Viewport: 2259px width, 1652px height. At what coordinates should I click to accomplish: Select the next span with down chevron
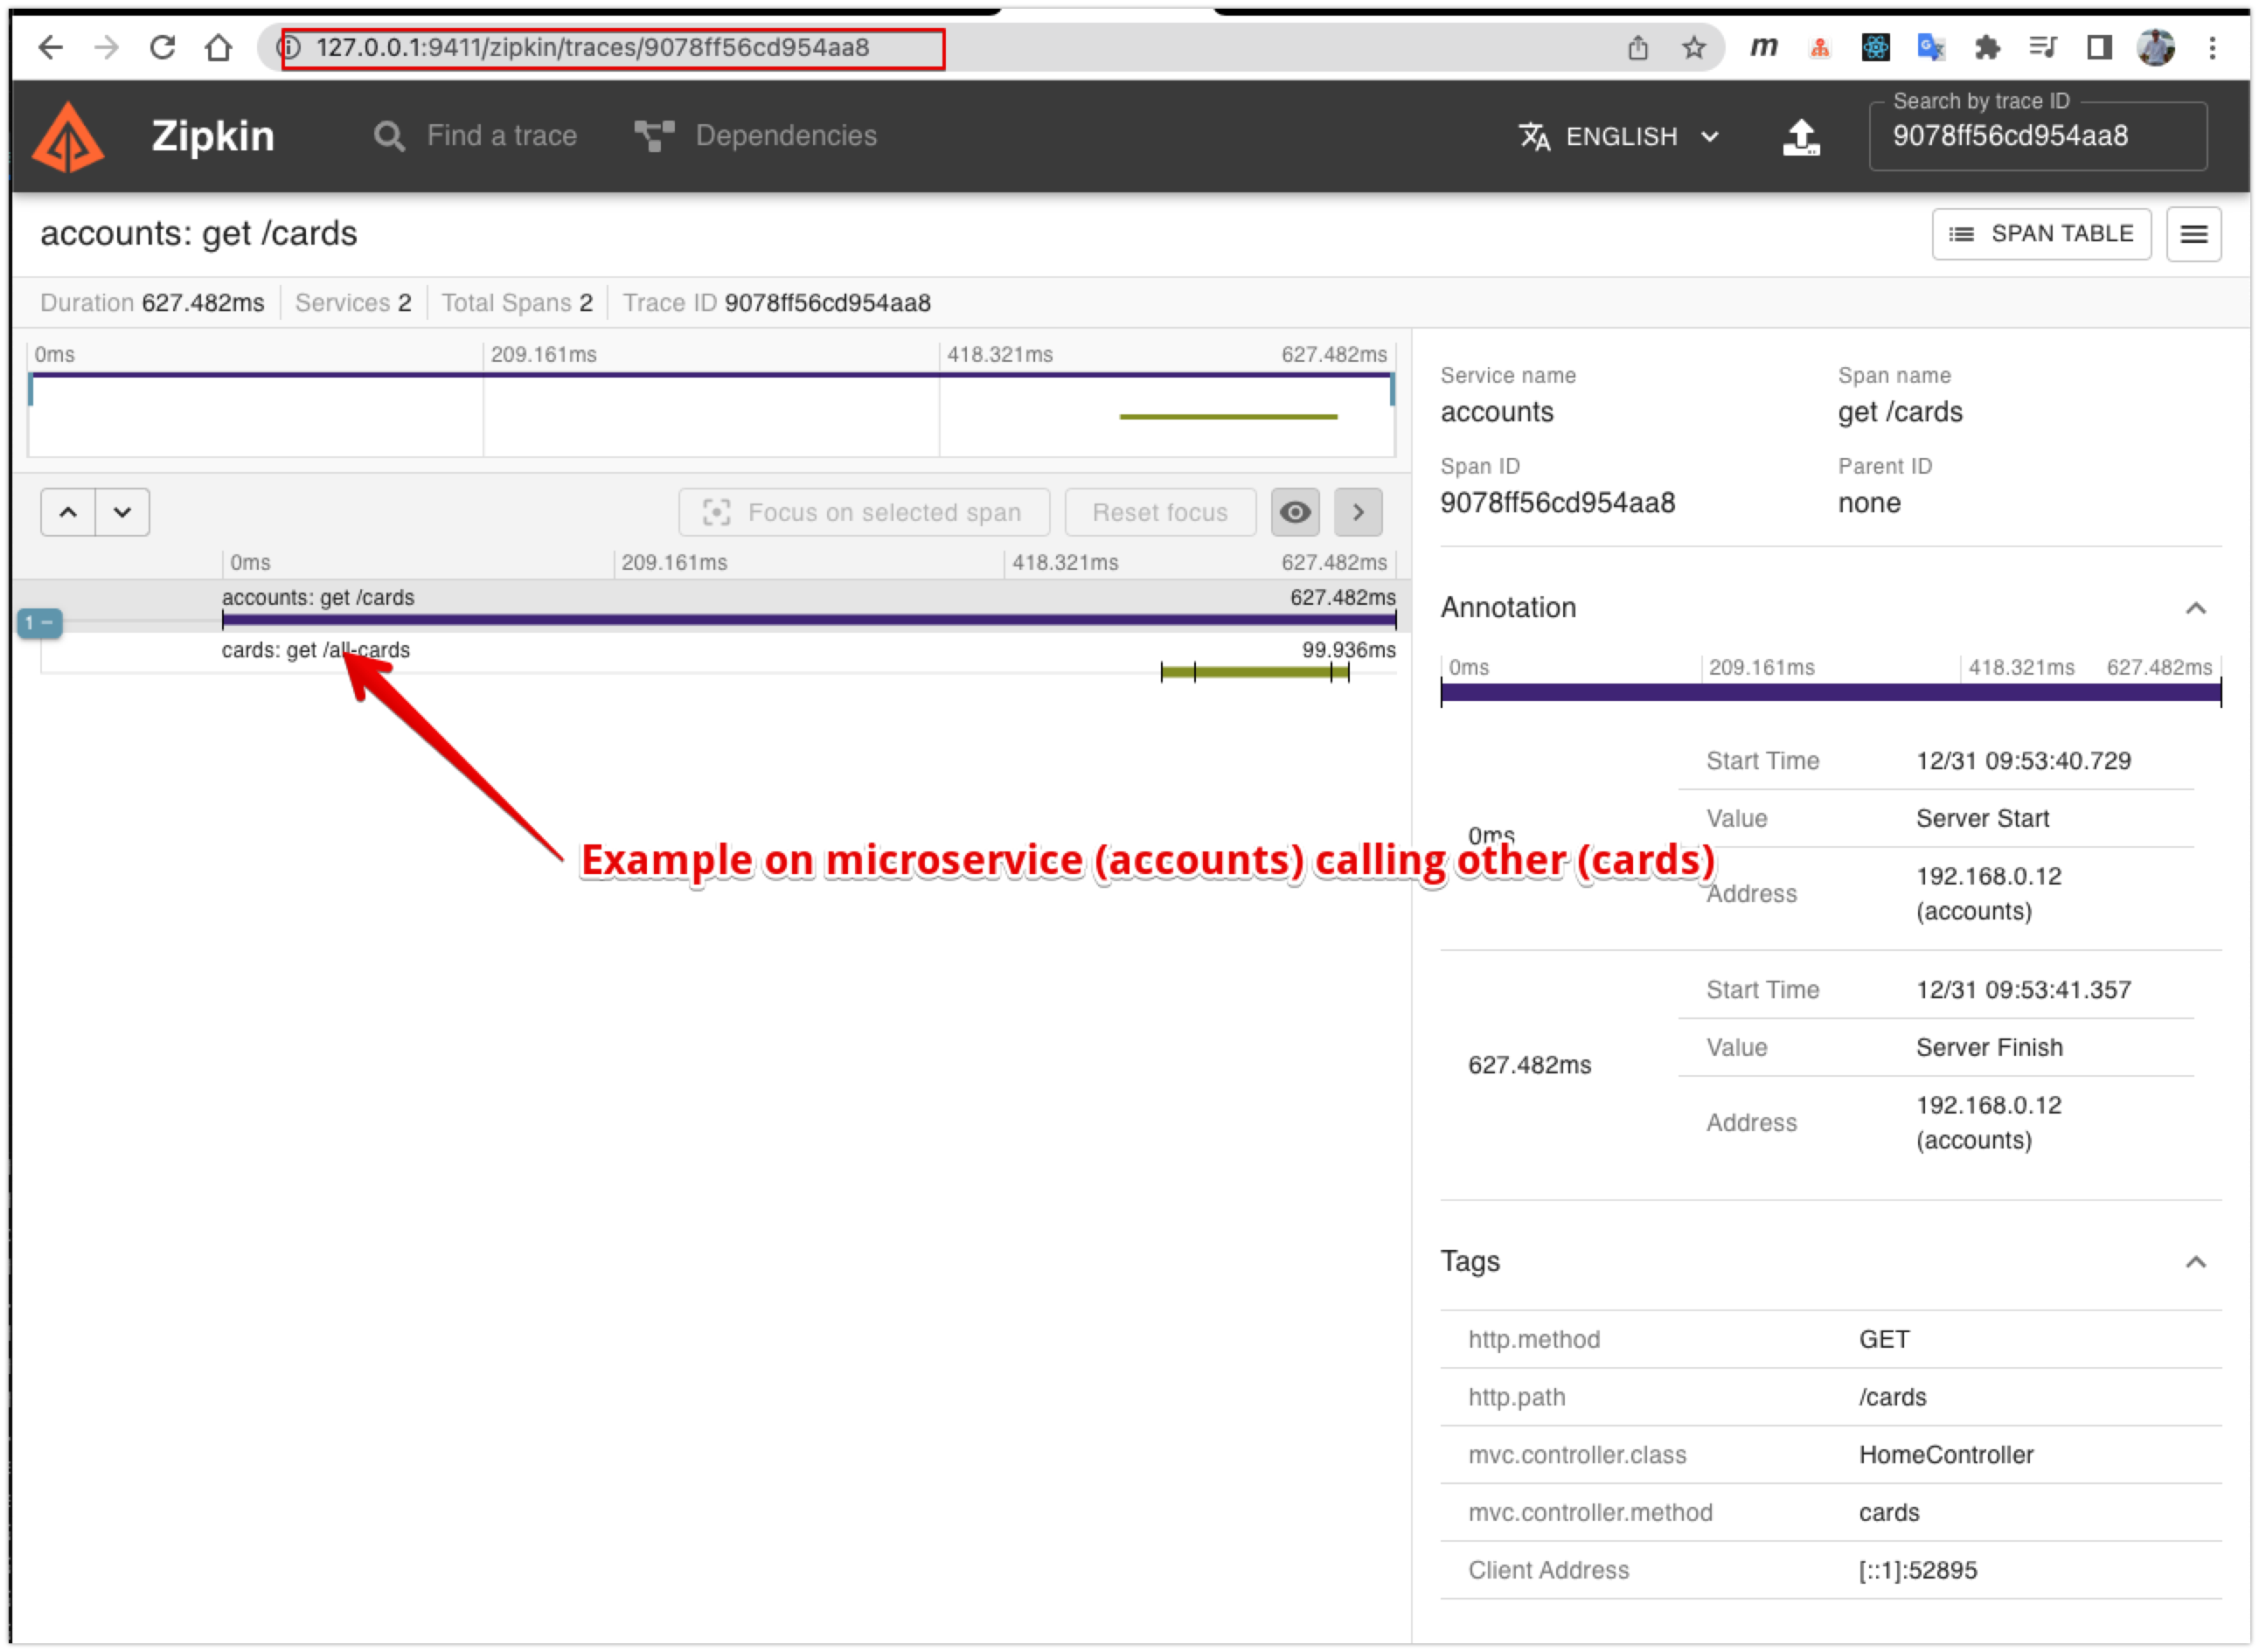[x=122, y=512]
